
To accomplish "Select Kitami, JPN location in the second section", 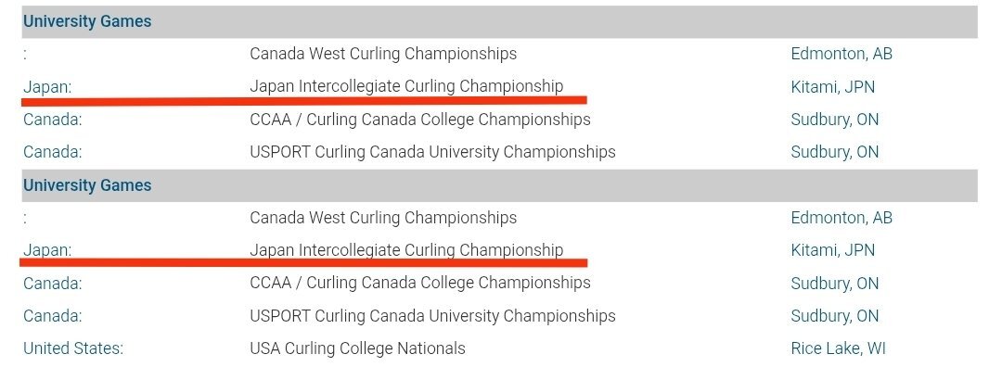I will tap(832, 250).
